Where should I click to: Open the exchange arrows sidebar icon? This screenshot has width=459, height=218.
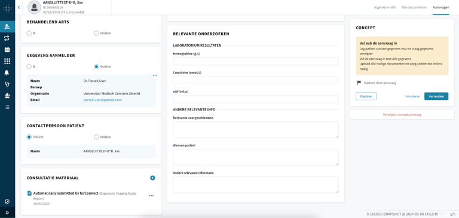tap(7, 38)
